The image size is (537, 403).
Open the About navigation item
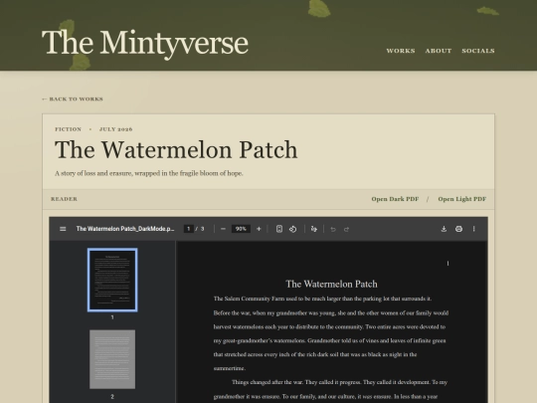pyautogui.click(x=439, y=51)
